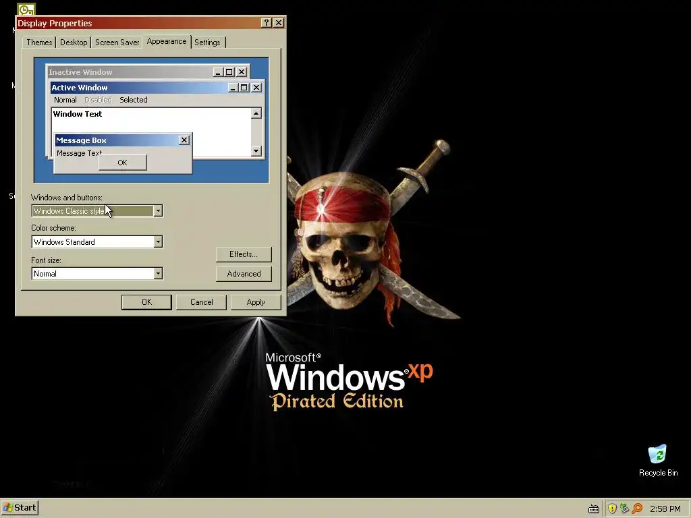Click the Active Window maximize icon in preview
The image size is (691, 518).
pyautogui.click(x=244, y=88)
